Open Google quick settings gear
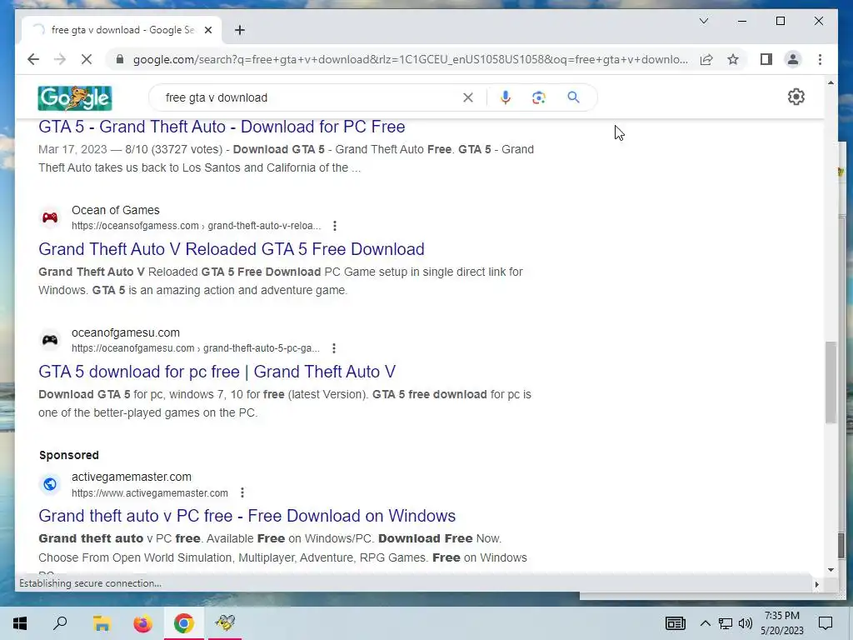Viewport: 853px width, 640px height. 796,97
